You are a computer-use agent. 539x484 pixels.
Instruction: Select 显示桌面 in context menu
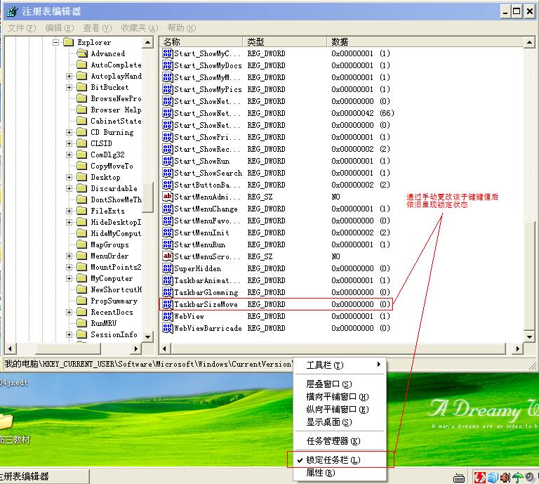point(340,421)
